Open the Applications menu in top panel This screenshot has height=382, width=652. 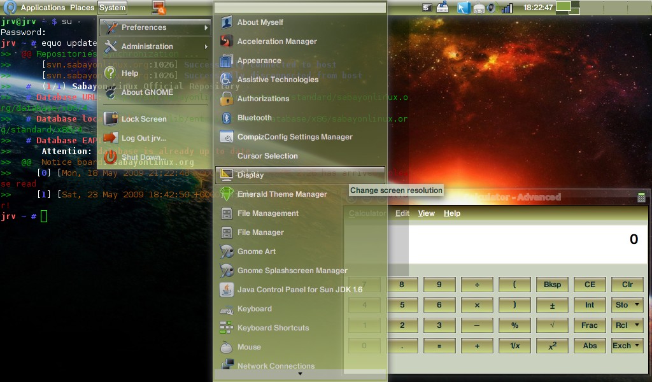(43, 8)
